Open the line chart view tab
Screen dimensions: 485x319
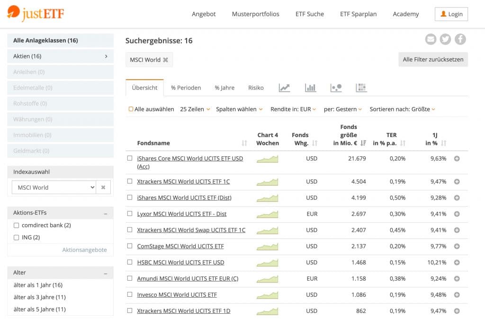pos(284,88)
